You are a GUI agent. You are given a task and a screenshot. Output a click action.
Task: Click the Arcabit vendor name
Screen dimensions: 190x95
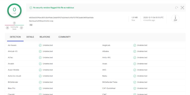(x=11, y=64)
